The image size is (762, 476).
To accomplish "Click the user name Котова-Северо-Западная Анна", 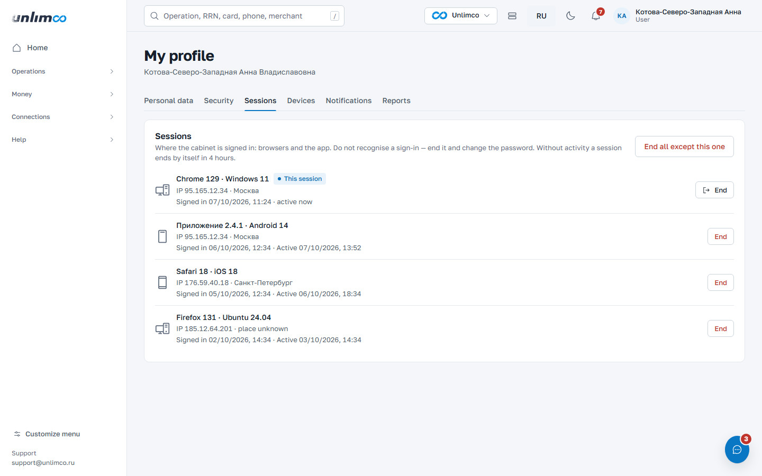I will 688,12.
